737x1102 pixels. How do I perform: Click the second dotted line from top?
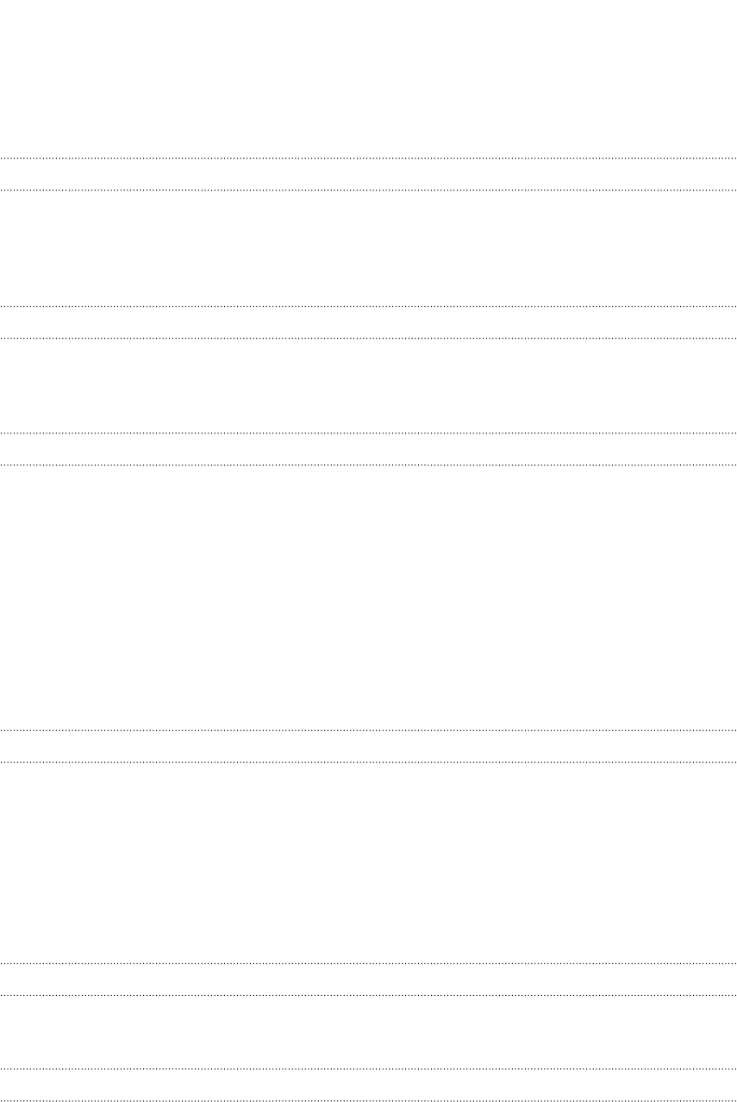point(368,190)
